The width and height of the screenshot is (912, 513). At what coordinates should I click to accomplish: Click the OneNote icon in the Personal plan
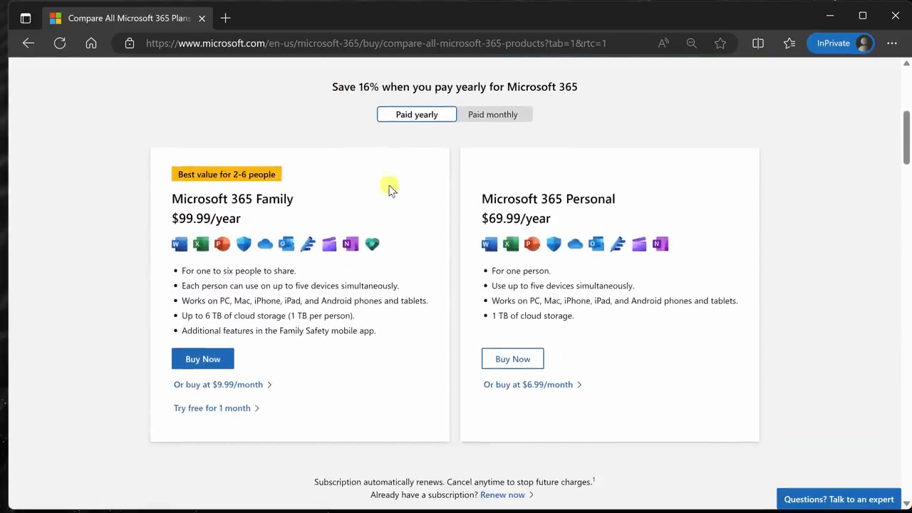coord(660,244)
